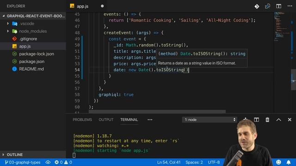Viewport: 296px width, 166px height.
Task: Maximize the panel with the chevron up icon
Action: (x=278, y=120)
